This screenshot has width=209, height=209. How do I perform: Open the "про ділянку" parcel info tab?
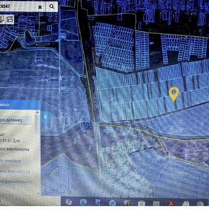click(16, 120)
